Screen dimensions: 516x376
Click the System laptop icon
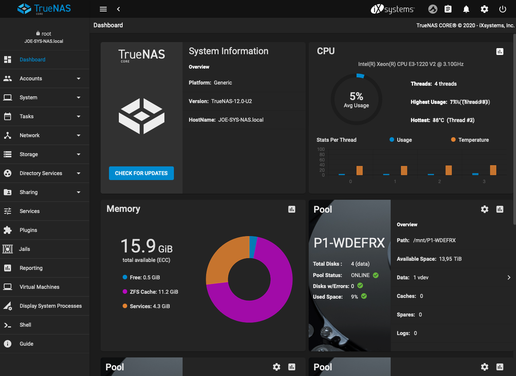(x=8, y=97)
